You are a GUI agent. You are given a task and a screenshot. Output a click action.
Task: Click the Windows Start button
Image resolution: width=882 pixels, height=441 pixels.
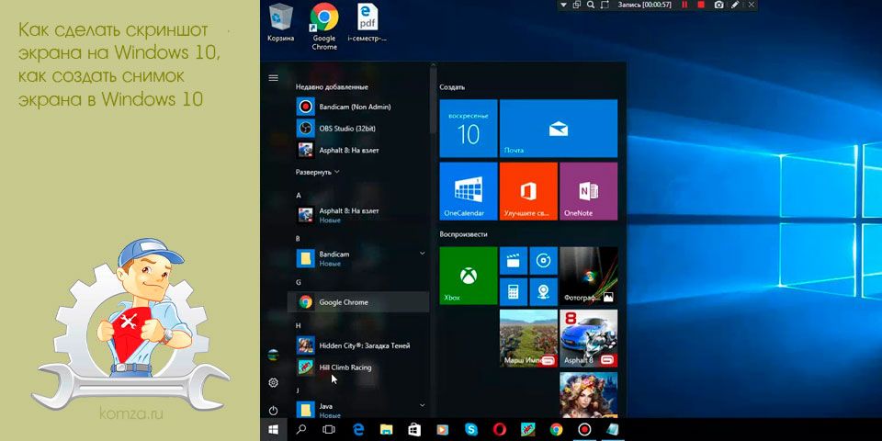click(x=274, y=430)
